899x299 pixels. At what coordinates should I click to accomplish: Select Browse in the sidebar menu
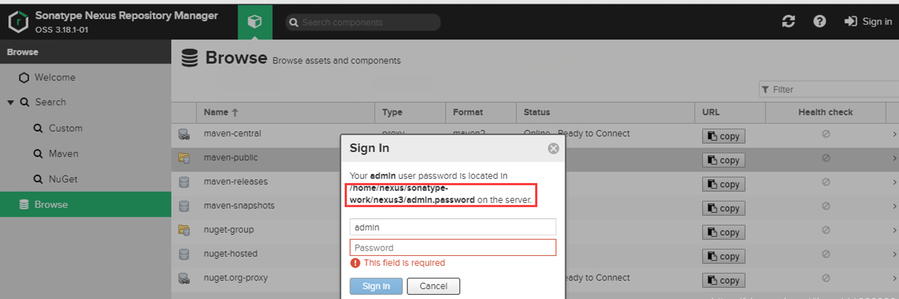click(86, 205)
